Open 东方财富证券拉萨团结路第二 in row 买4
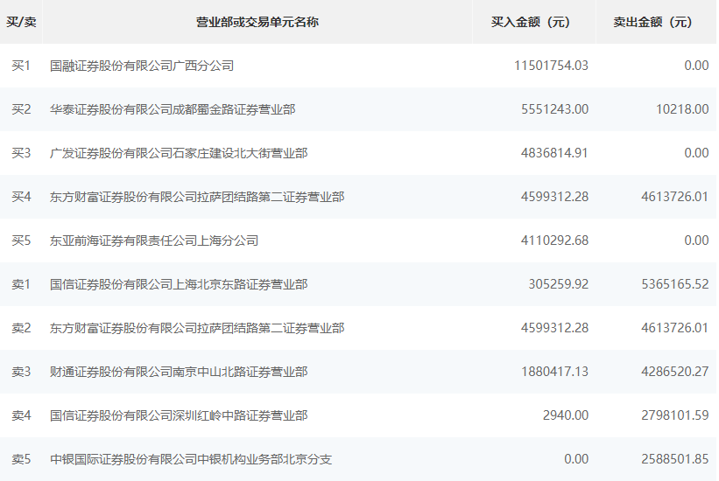Screen dimensions: 719x481 (x=197, y=197)
